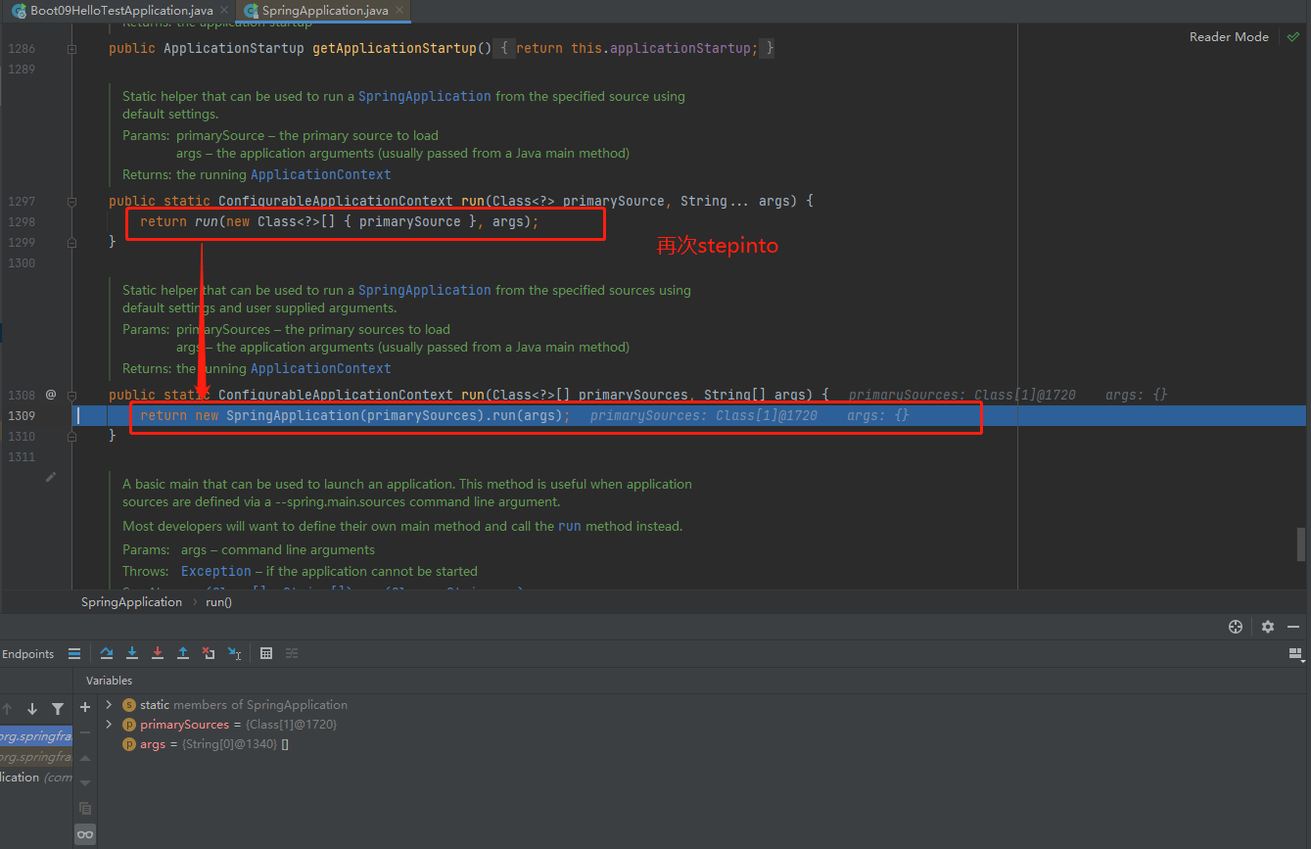The image size is (1311, 849).
Task: Select next frame down arrow
Action: [x=32, y=709]
